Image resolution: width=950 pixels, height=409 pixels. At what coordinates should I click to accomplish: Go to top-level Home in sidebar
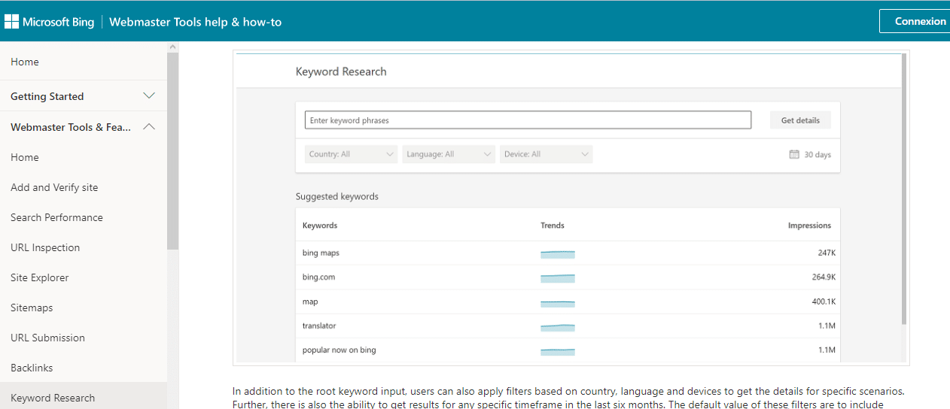(x=25, y=62)
